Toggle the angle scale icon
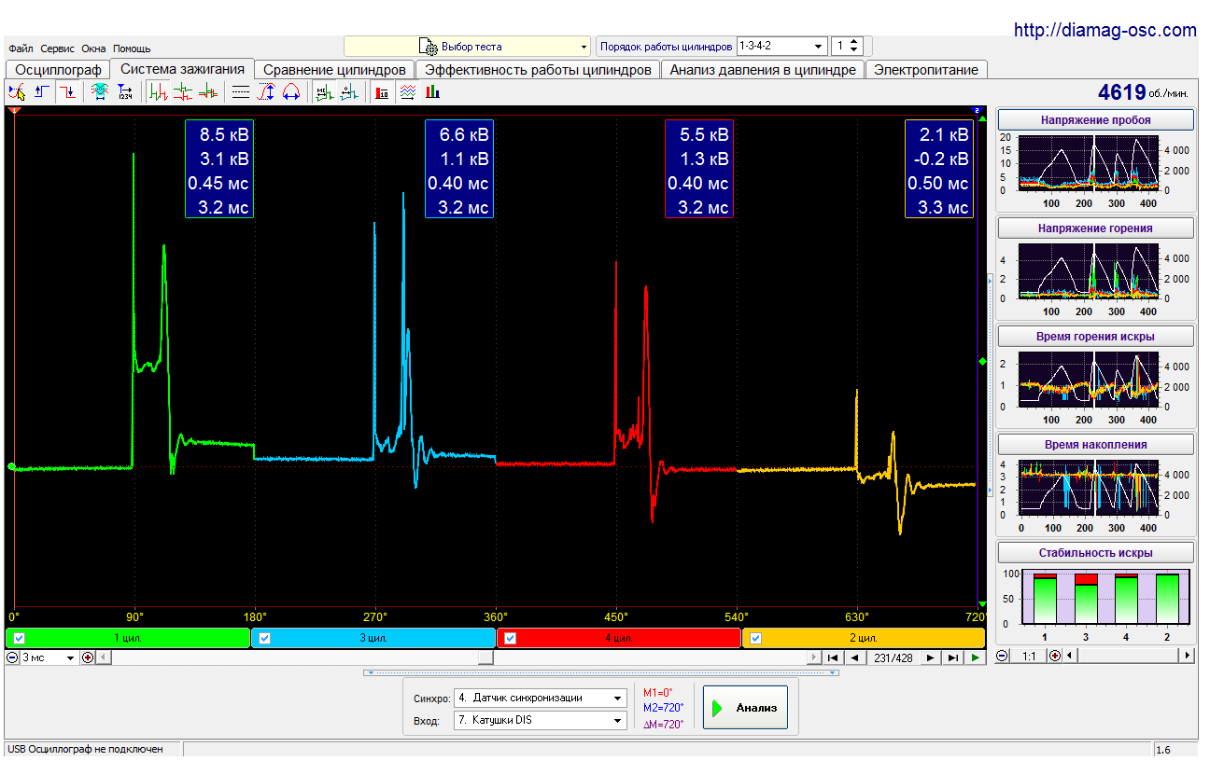 (x=349, y=91)
